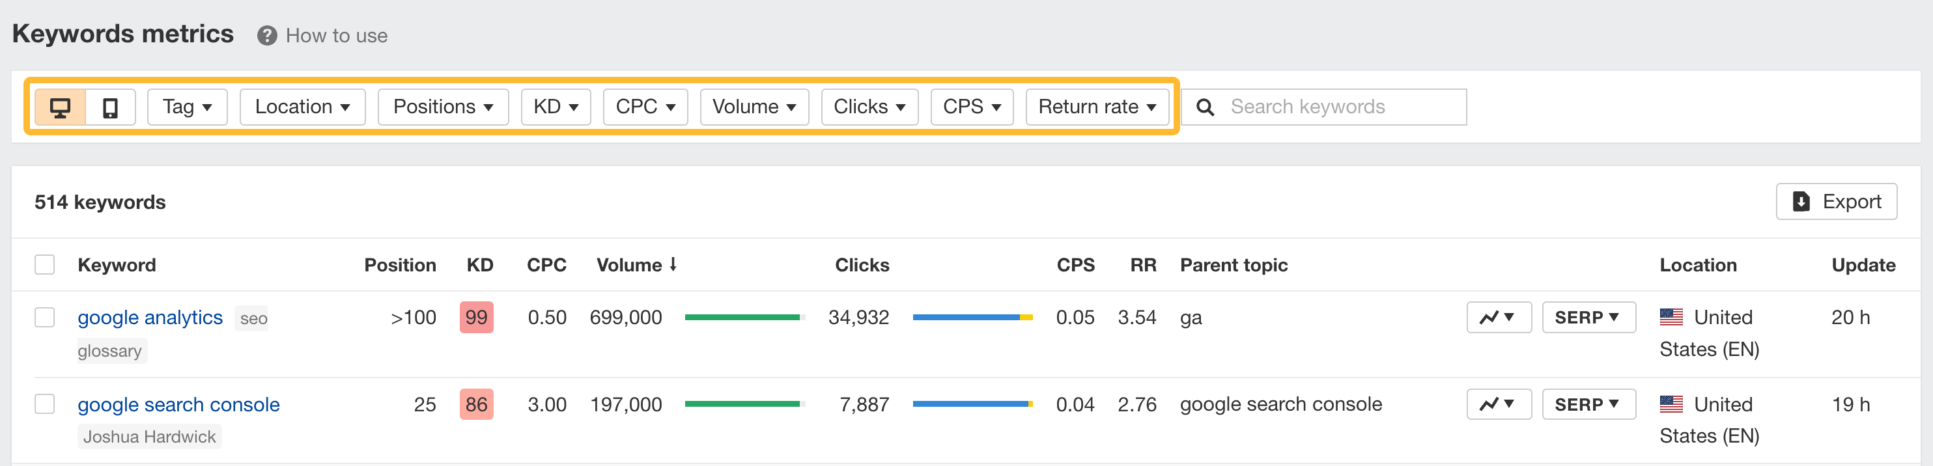Select the google search console row checkbox
The height and width of the screenshot is (466, 1933).
[x=45, y=404]
